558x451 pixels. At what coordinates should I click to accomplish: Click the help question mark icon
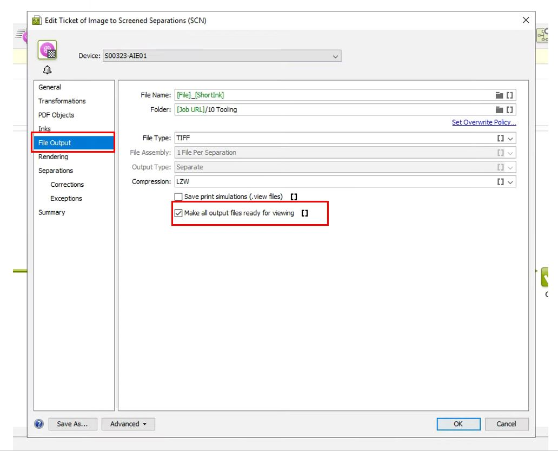38,423
